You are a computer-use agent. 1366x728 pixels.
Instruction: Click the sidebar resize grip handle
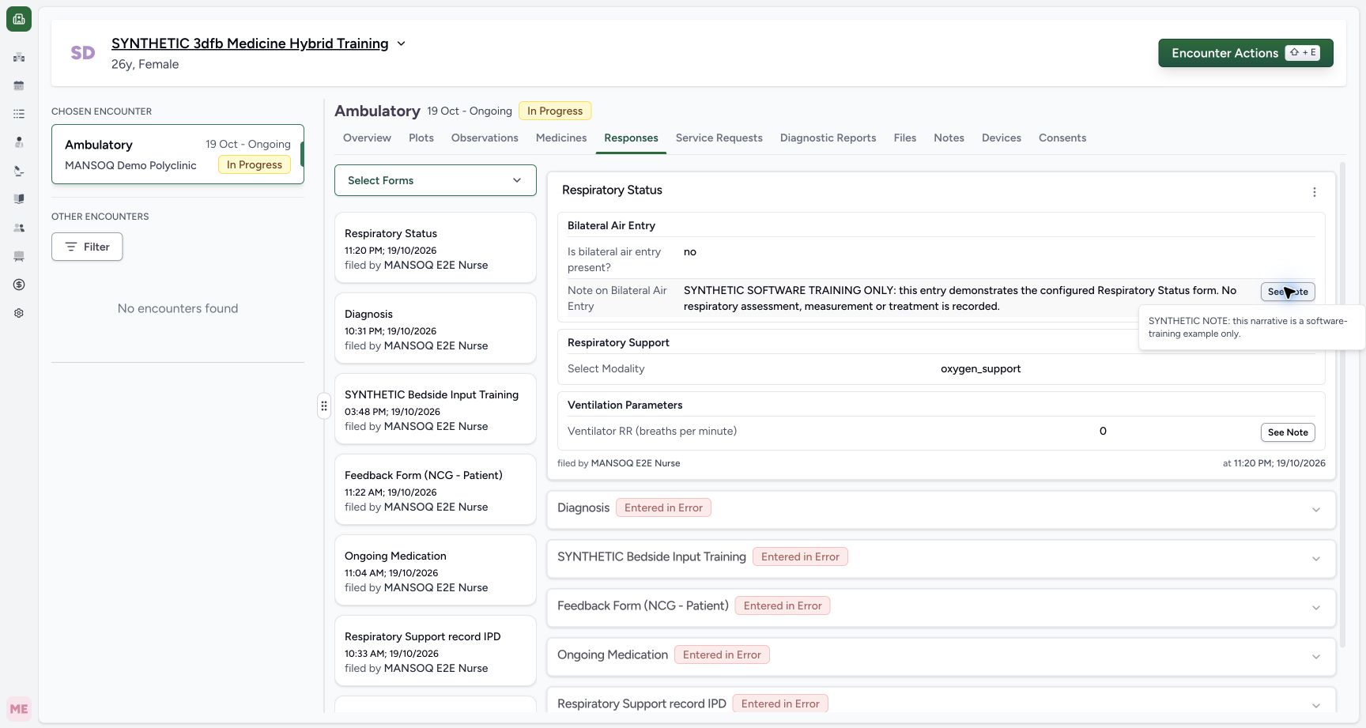[x=324, y=405]
